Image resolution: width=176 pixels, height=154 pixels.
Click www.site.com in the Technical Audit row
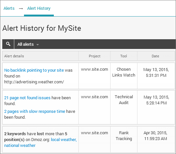coord(95,97)
